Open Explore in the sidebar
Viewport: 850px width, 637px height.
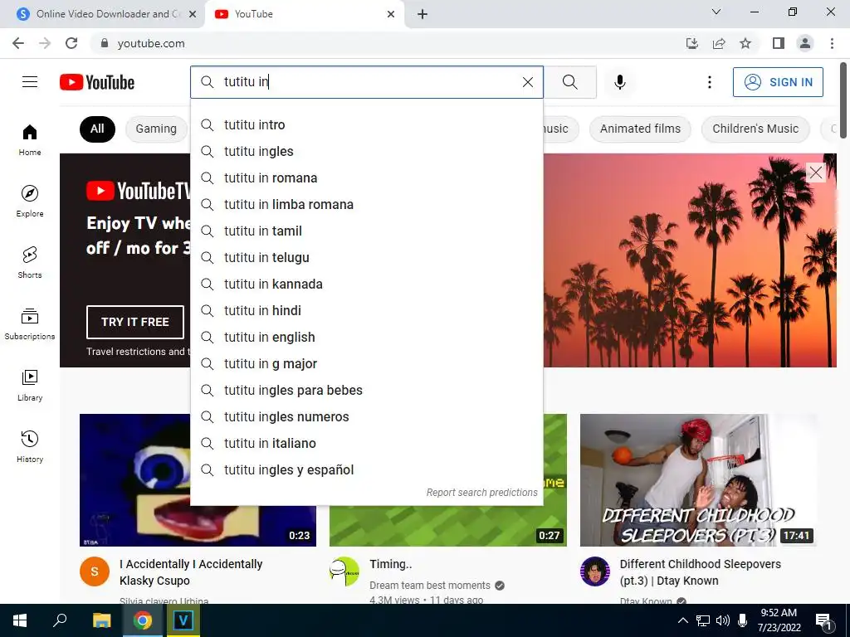tap(30, 201)
